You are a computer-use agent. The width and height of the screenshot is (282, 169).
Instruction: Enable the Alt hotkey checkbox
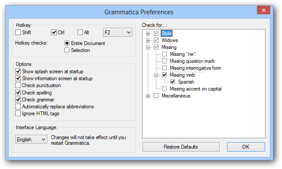click(80, 32)
